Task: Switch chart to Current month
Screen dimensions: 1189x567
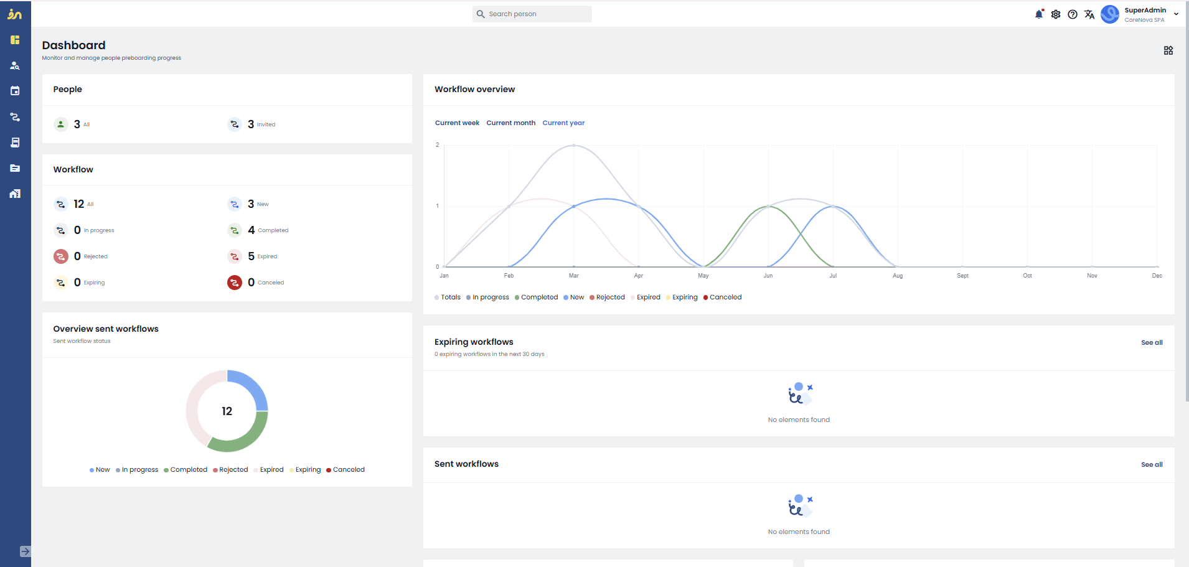Action: [510, 123]
